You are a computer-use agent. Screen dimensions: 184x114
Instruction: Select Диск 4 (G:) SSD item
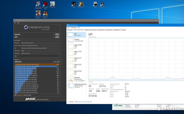tap(76, 73)
